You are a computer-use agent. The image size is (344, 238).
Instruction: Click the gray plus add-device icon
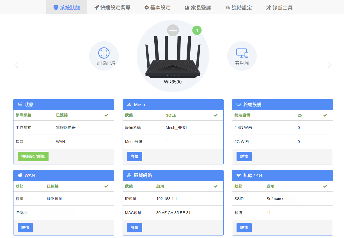tap(173, 30)
